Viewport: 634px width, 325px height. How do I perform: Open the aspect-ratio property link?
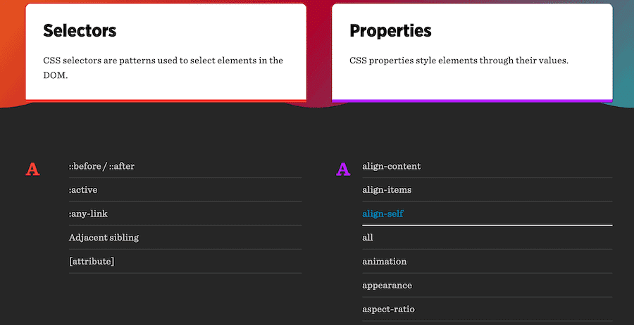point(389,310)
